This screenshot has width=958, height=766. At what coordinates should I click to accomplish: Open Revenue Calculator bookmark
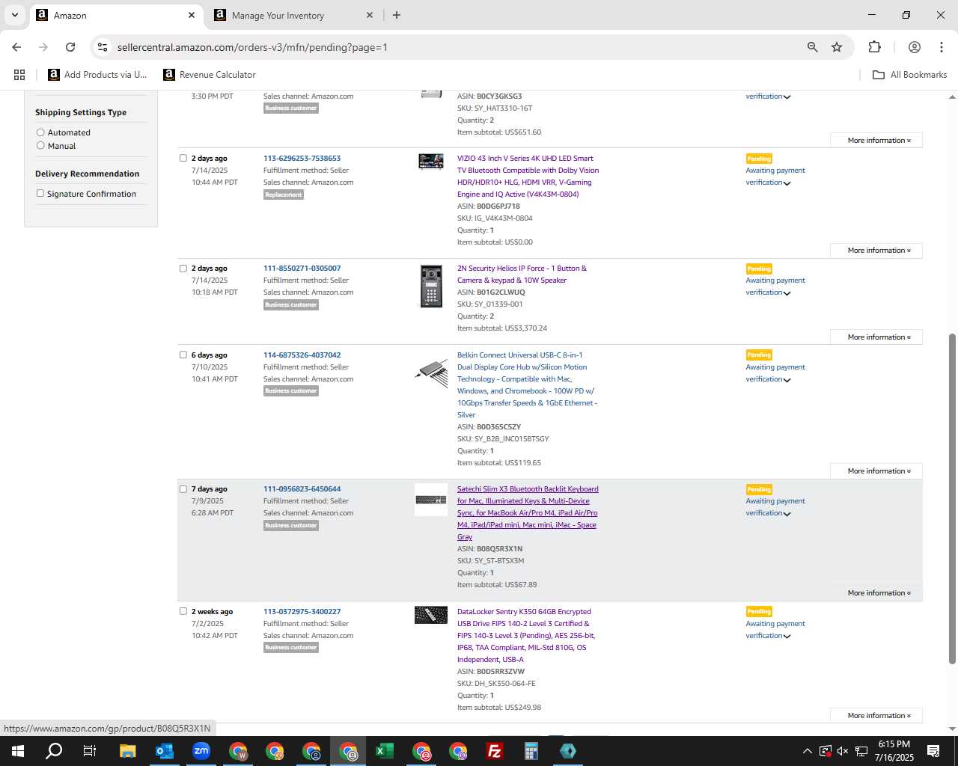click(210, 75)
